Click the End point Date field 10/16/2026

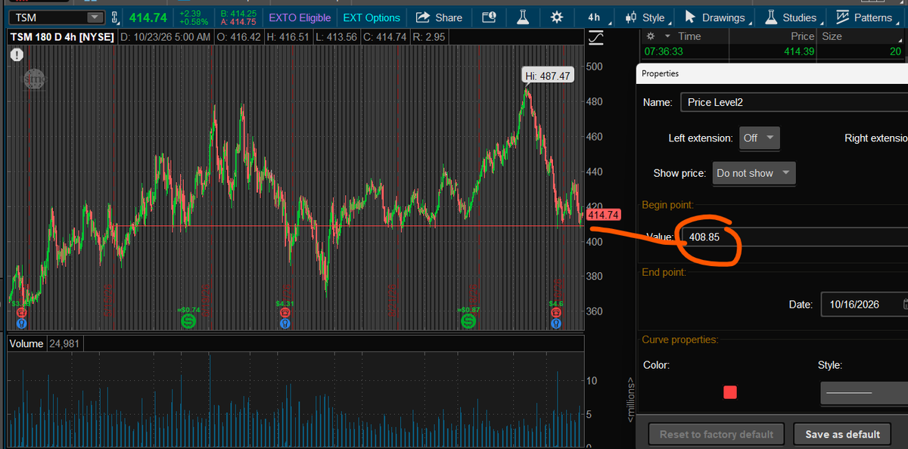tap(864, 305)
